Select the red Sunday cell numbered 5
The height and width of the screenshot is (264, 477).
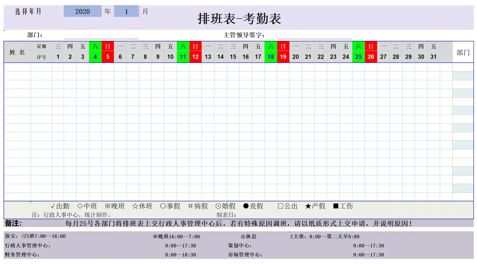(108, 57)
